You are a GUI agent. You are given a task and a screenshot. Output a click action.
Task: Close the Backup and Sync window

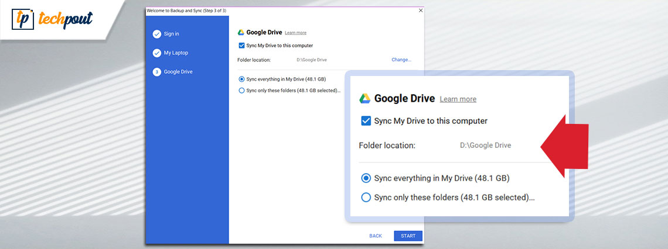(x=421, y=10)
